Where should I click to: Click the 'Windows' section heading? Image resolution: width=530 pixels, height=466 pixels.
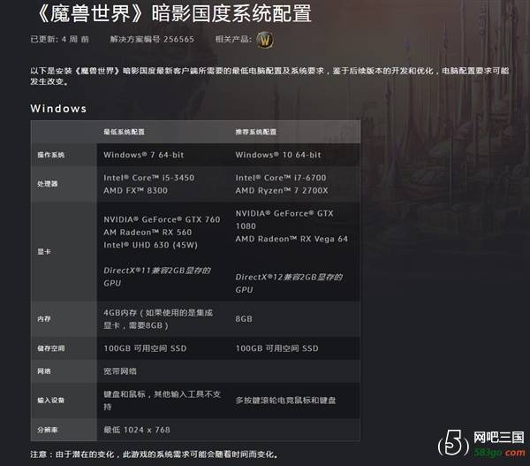click(58, 109)
